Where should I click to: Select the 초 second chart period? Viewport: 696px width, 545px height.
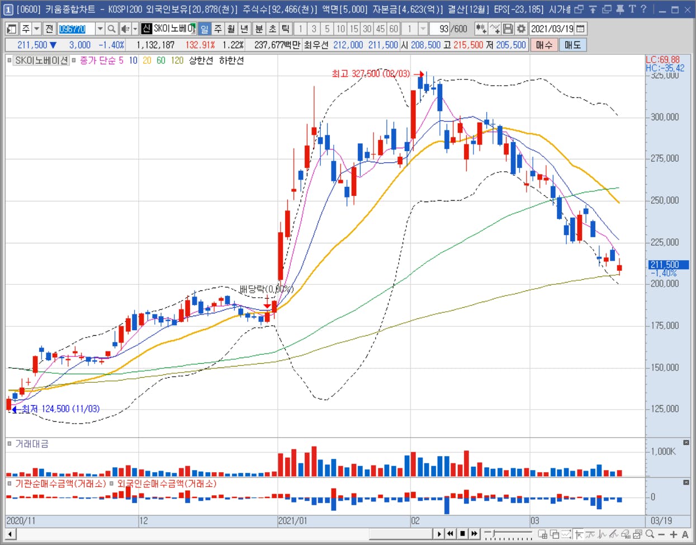click(x=272, y=29)
